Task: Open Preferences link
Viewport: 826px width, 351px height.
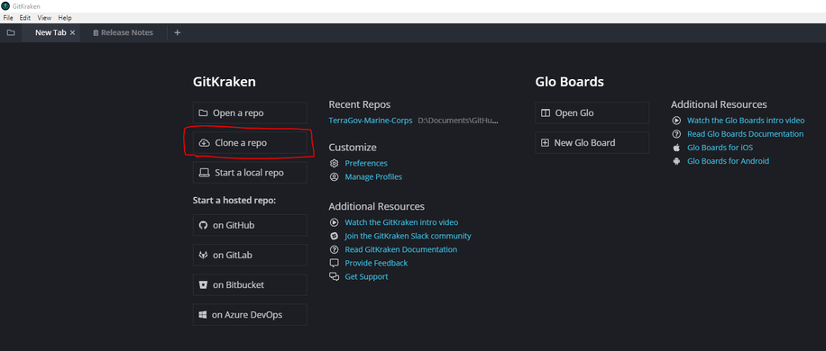Action: [x=365, y=164]
